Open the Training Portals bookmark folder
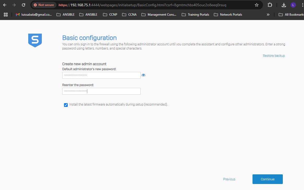This screenshot has height=190, width=304. [x=196, y=15]
